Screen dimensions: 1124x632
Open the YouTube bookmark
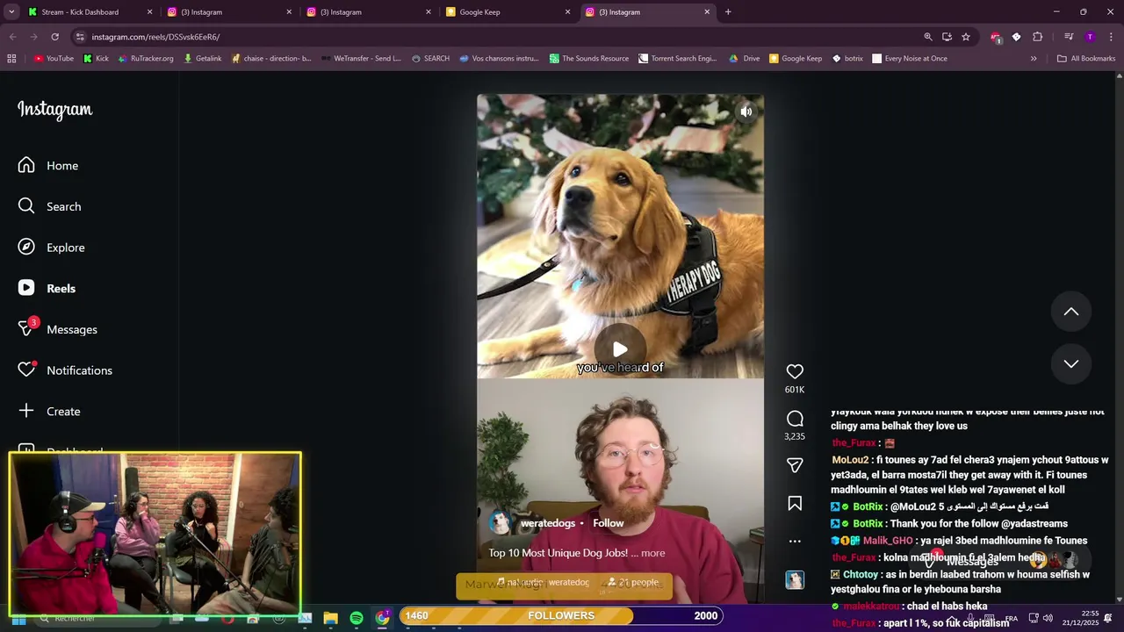pyautogui.click(x=54, y=59)
